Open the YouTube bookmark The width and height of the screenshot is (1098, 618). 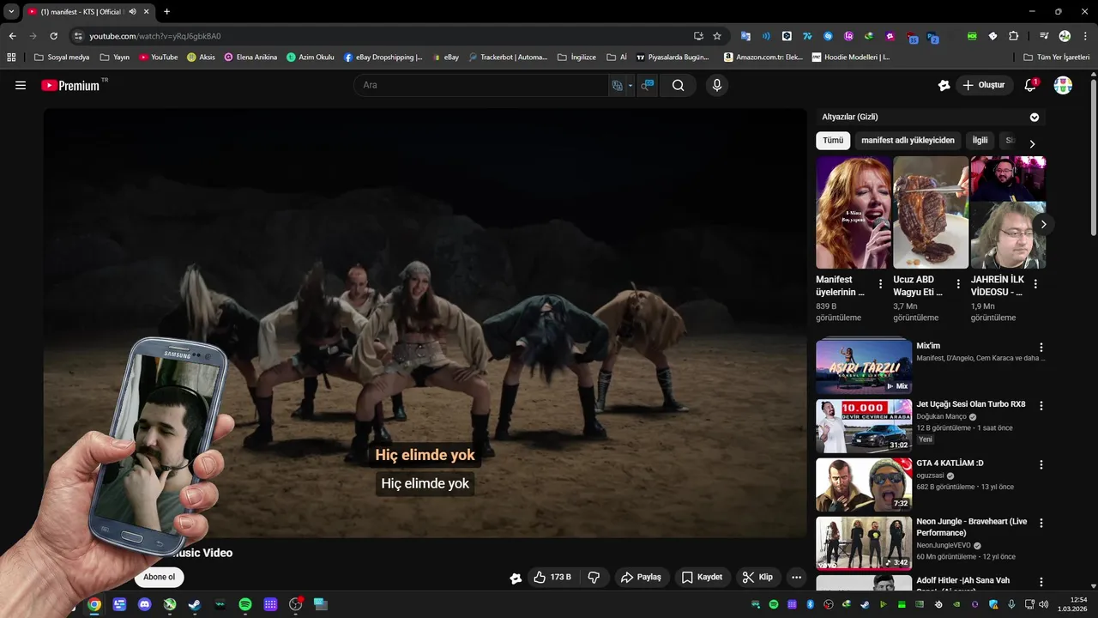(x=159, y=58)
